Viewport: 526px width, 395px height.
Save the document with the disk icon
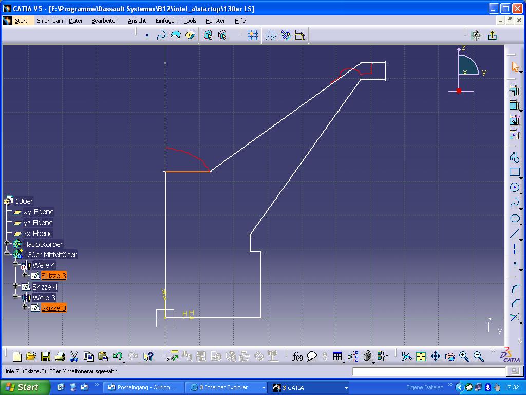coord(46,356)
